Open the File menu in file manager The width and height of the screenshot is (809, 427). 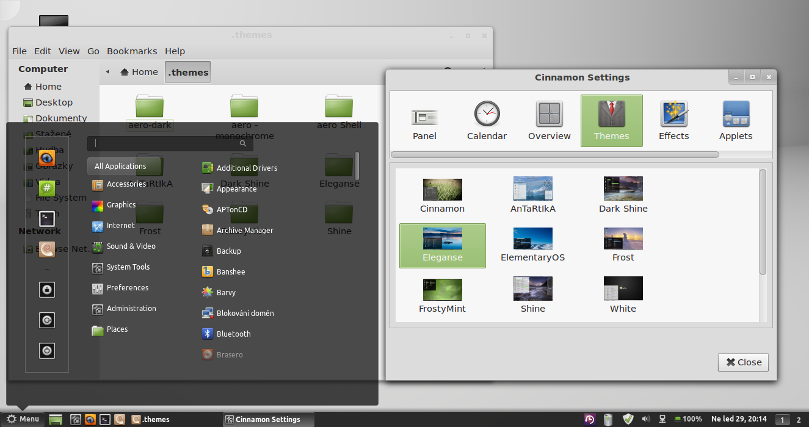tap(20, 51)
